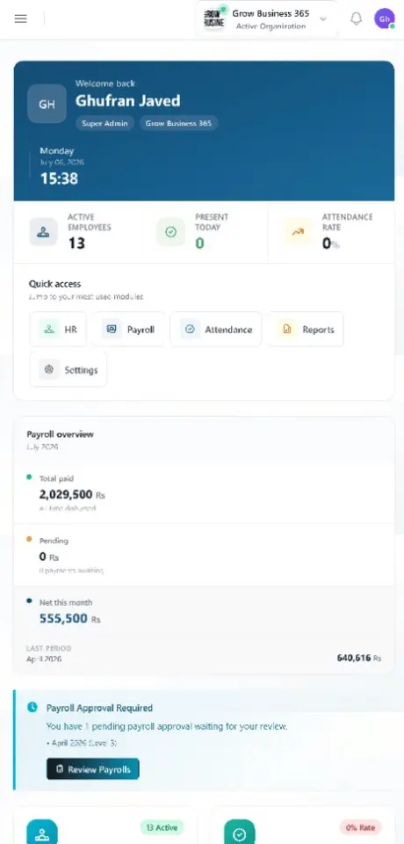Click the Grow Business 365 organization name in header
This screenshot has width=404, height=844.
271,13
